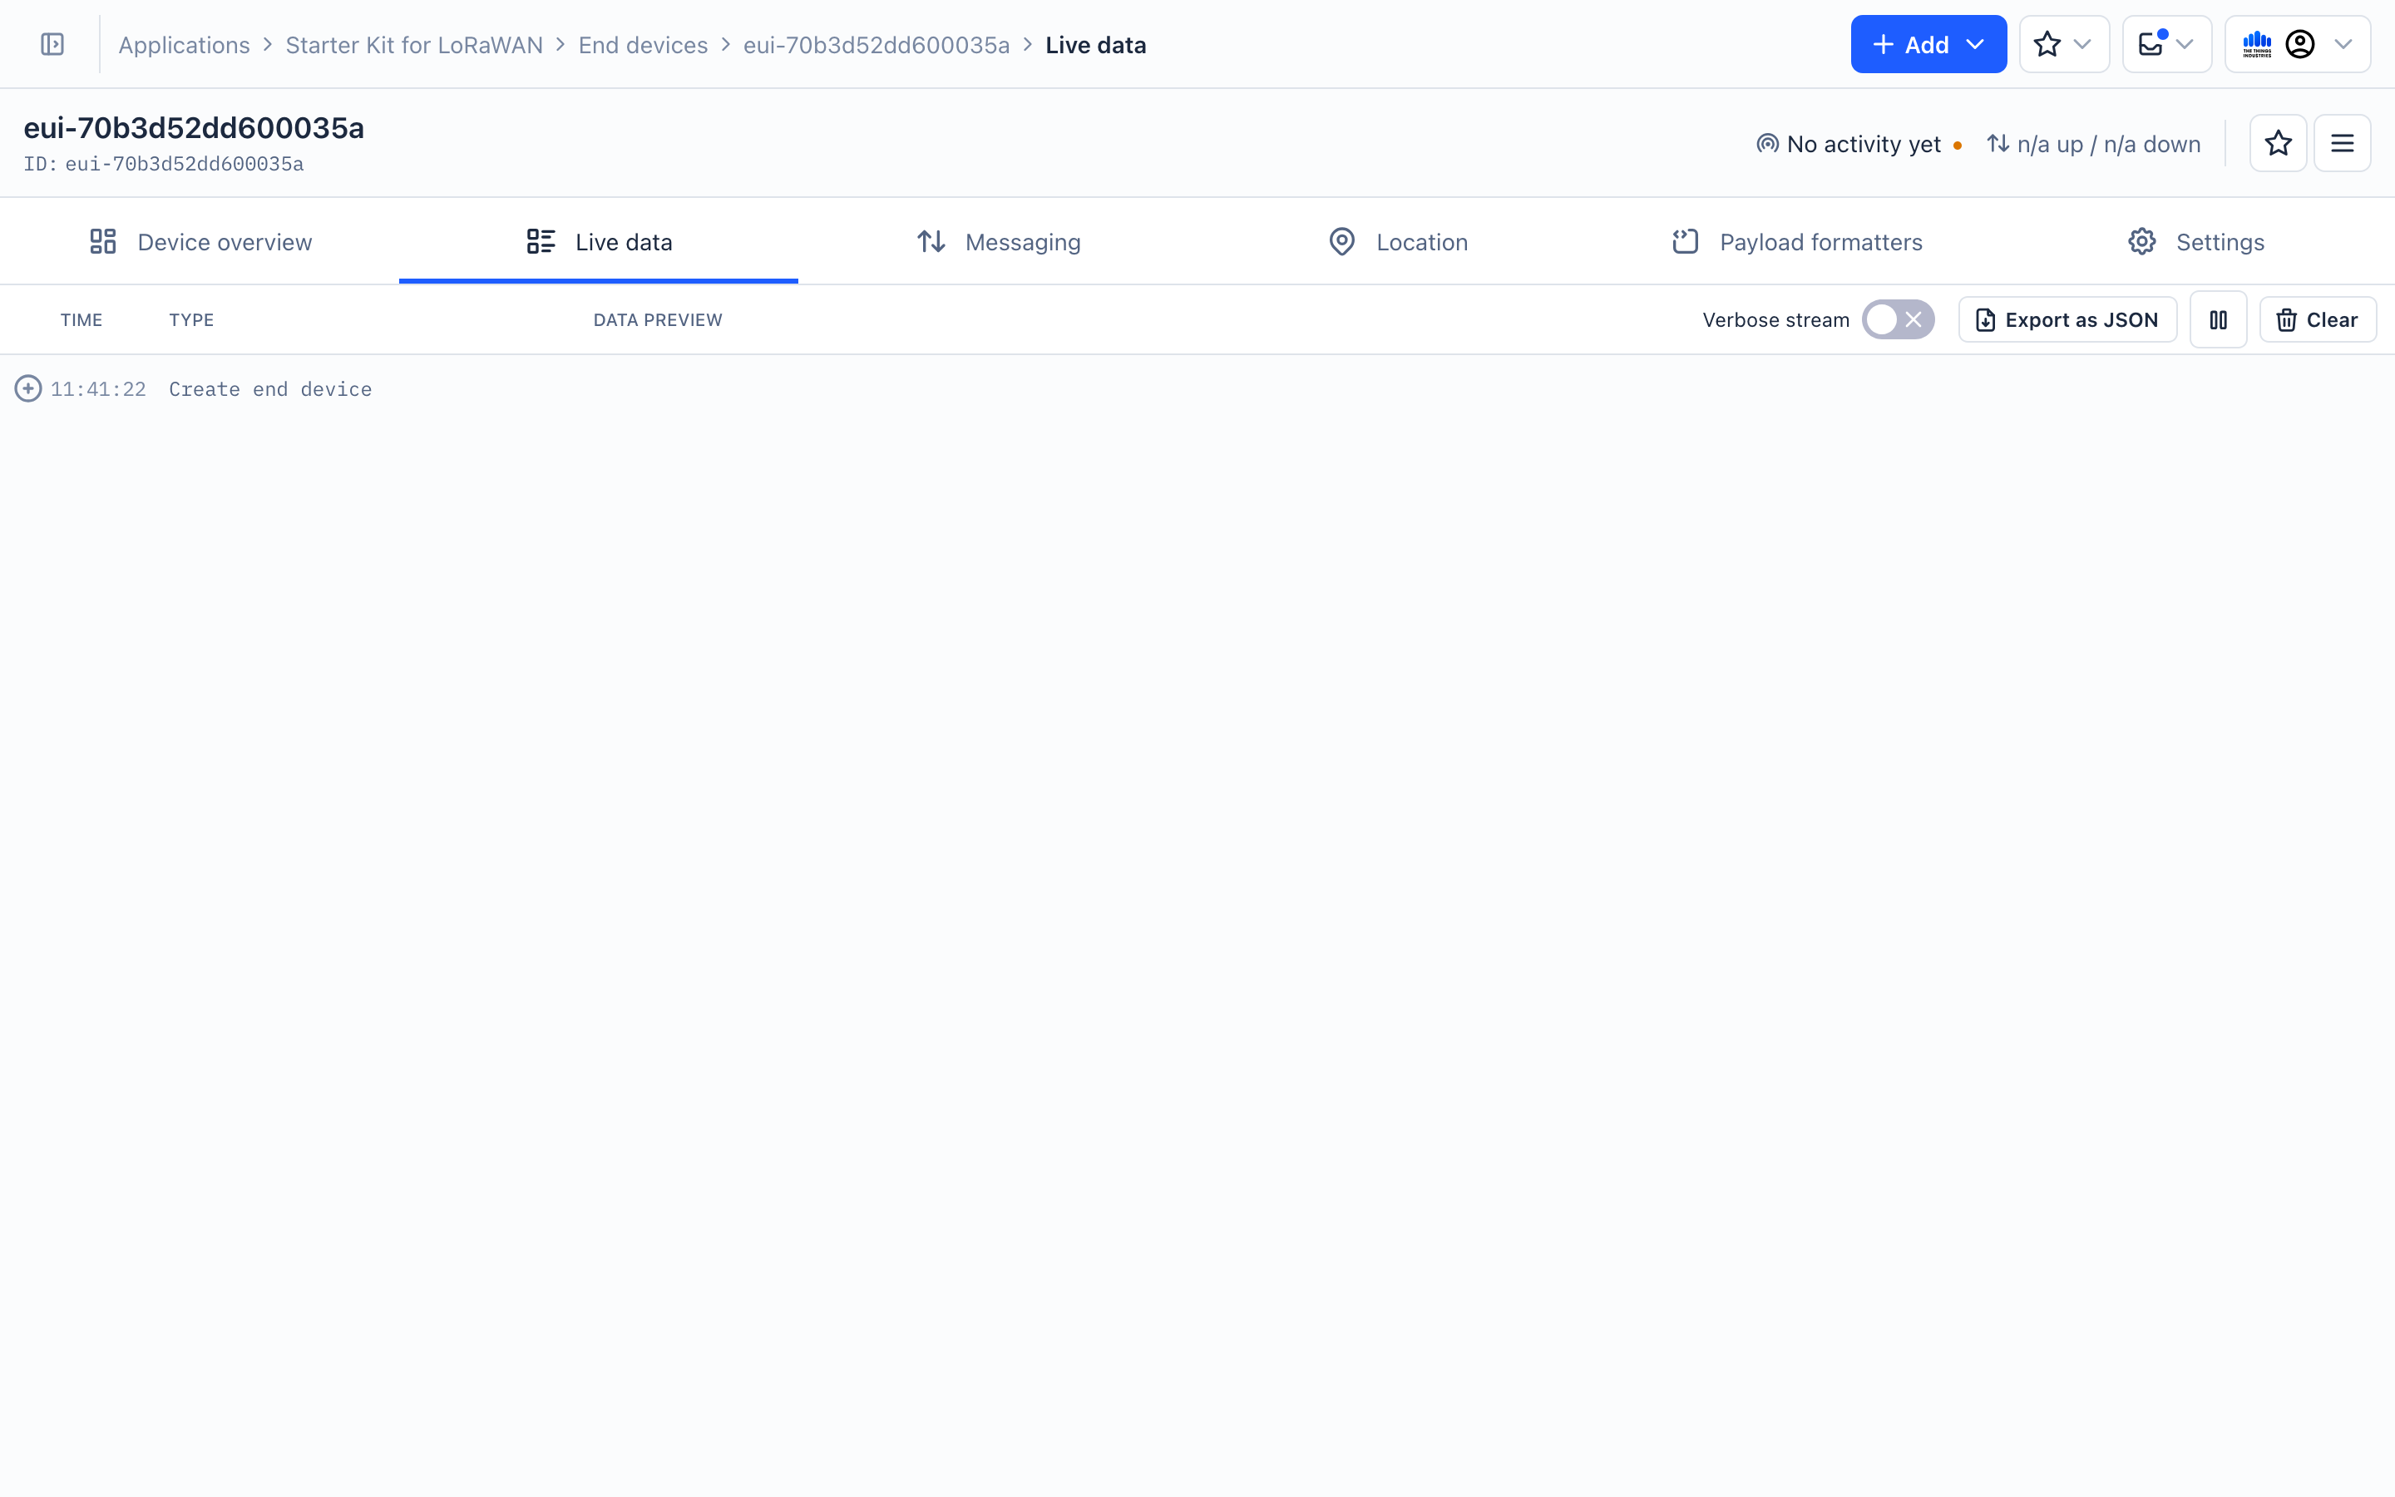The height and width of the screenshot is (1497, 2395).
Task: Expand the Create end device event entry
Action: tap(26, 388)
